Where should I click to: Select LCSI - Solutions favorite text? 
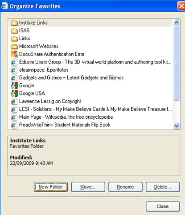[95, 109]
